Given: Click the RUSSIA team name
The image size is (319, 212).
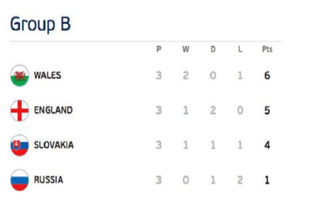Looking at the screenshot, I should pyautogui.click(x=48, y=180).
